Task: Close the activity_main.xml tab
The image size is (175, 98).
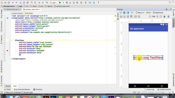Action: (x=40, y=10)
